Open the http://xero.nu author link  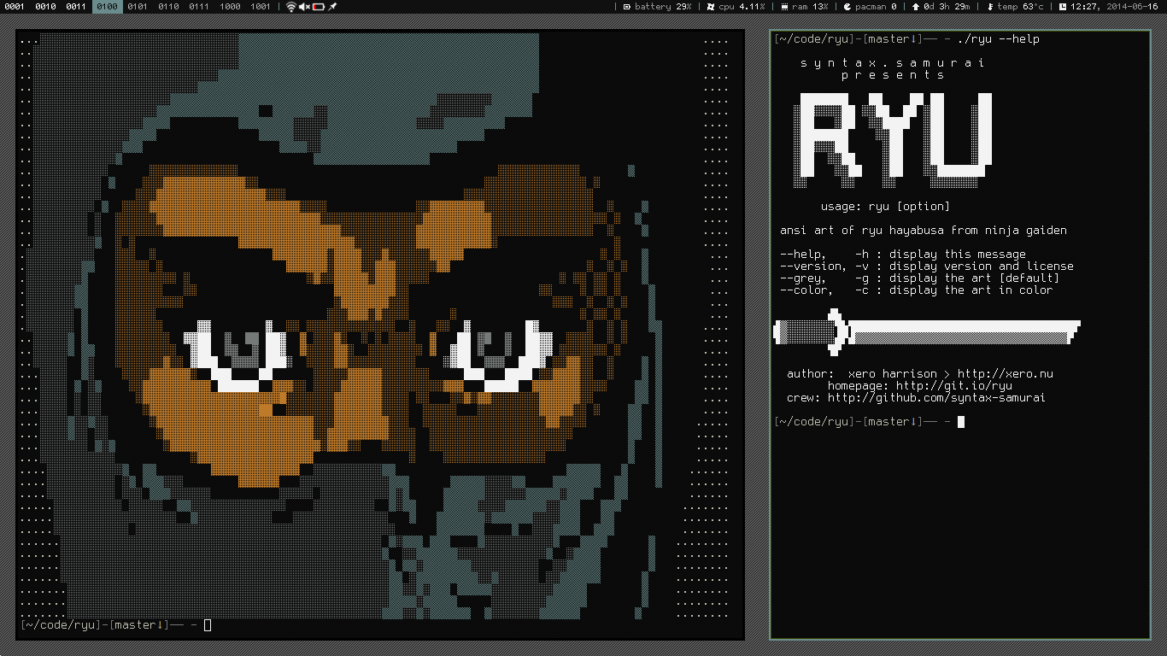point(1006,373)
